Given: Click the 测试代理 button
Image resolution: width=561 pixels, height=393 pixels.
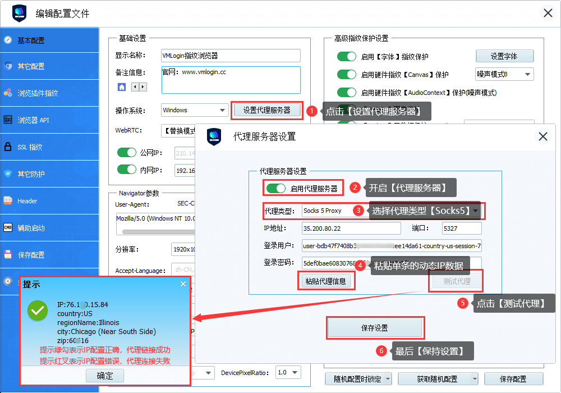Looking at the screenshot, I should click(457, 281).
